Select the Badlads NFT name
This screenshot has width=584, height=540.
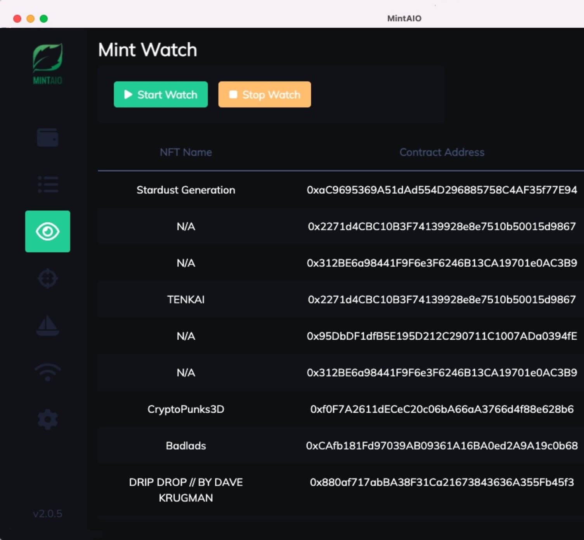(x=186, y=446)
